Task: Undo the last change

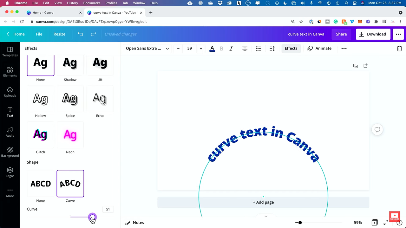Action: click(80, 34)
